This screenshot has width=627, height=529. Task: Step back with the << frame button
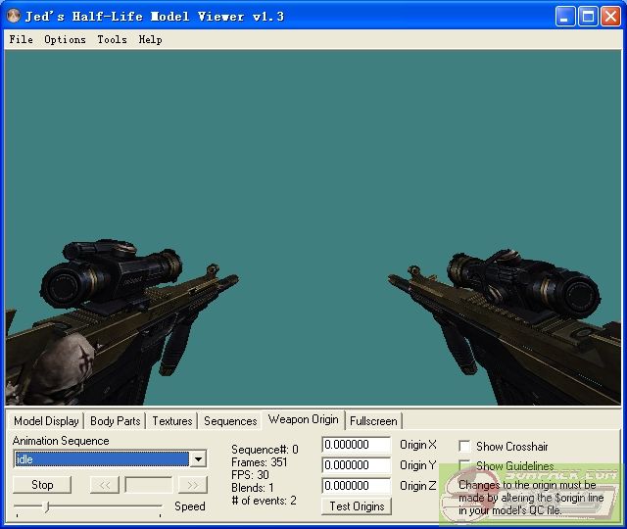click(104, 485)
